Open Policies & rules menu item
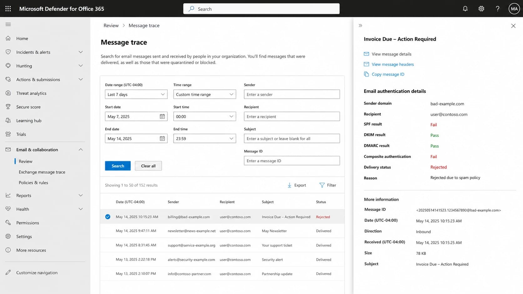The image size is (523, 294). 33,182
